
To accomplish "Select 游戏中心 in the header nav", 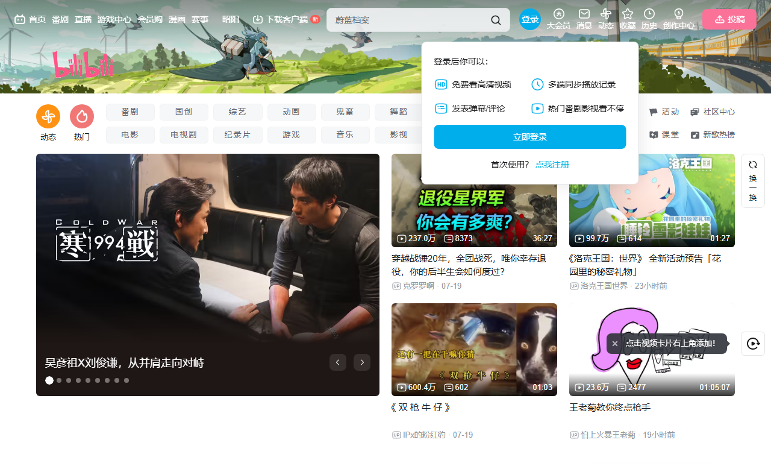I will pos(114,19).
